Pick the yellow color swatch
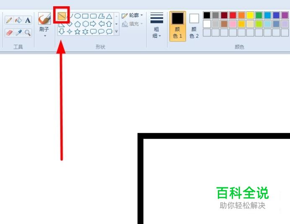The height and width of the screenshot is (224, 290). [250, 15]
